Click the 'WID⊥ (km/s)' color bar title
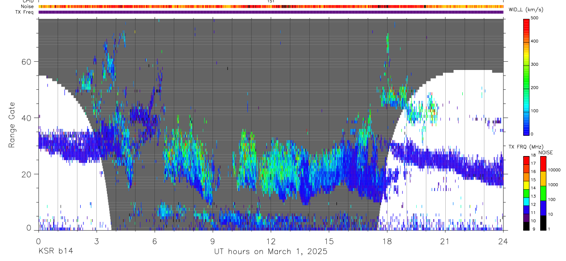The image size is (566, 261). [525, 9]
